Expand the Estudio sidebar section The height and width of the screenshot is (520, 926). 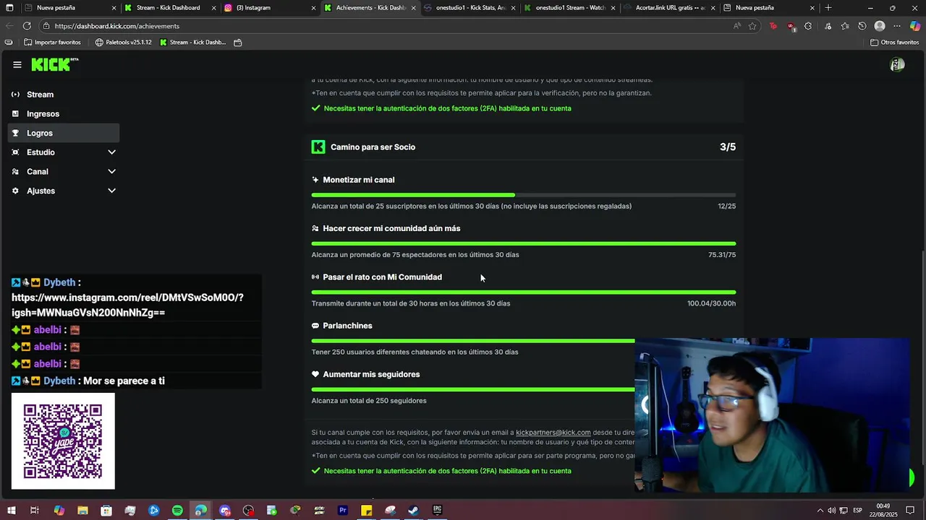coord(111,152)
